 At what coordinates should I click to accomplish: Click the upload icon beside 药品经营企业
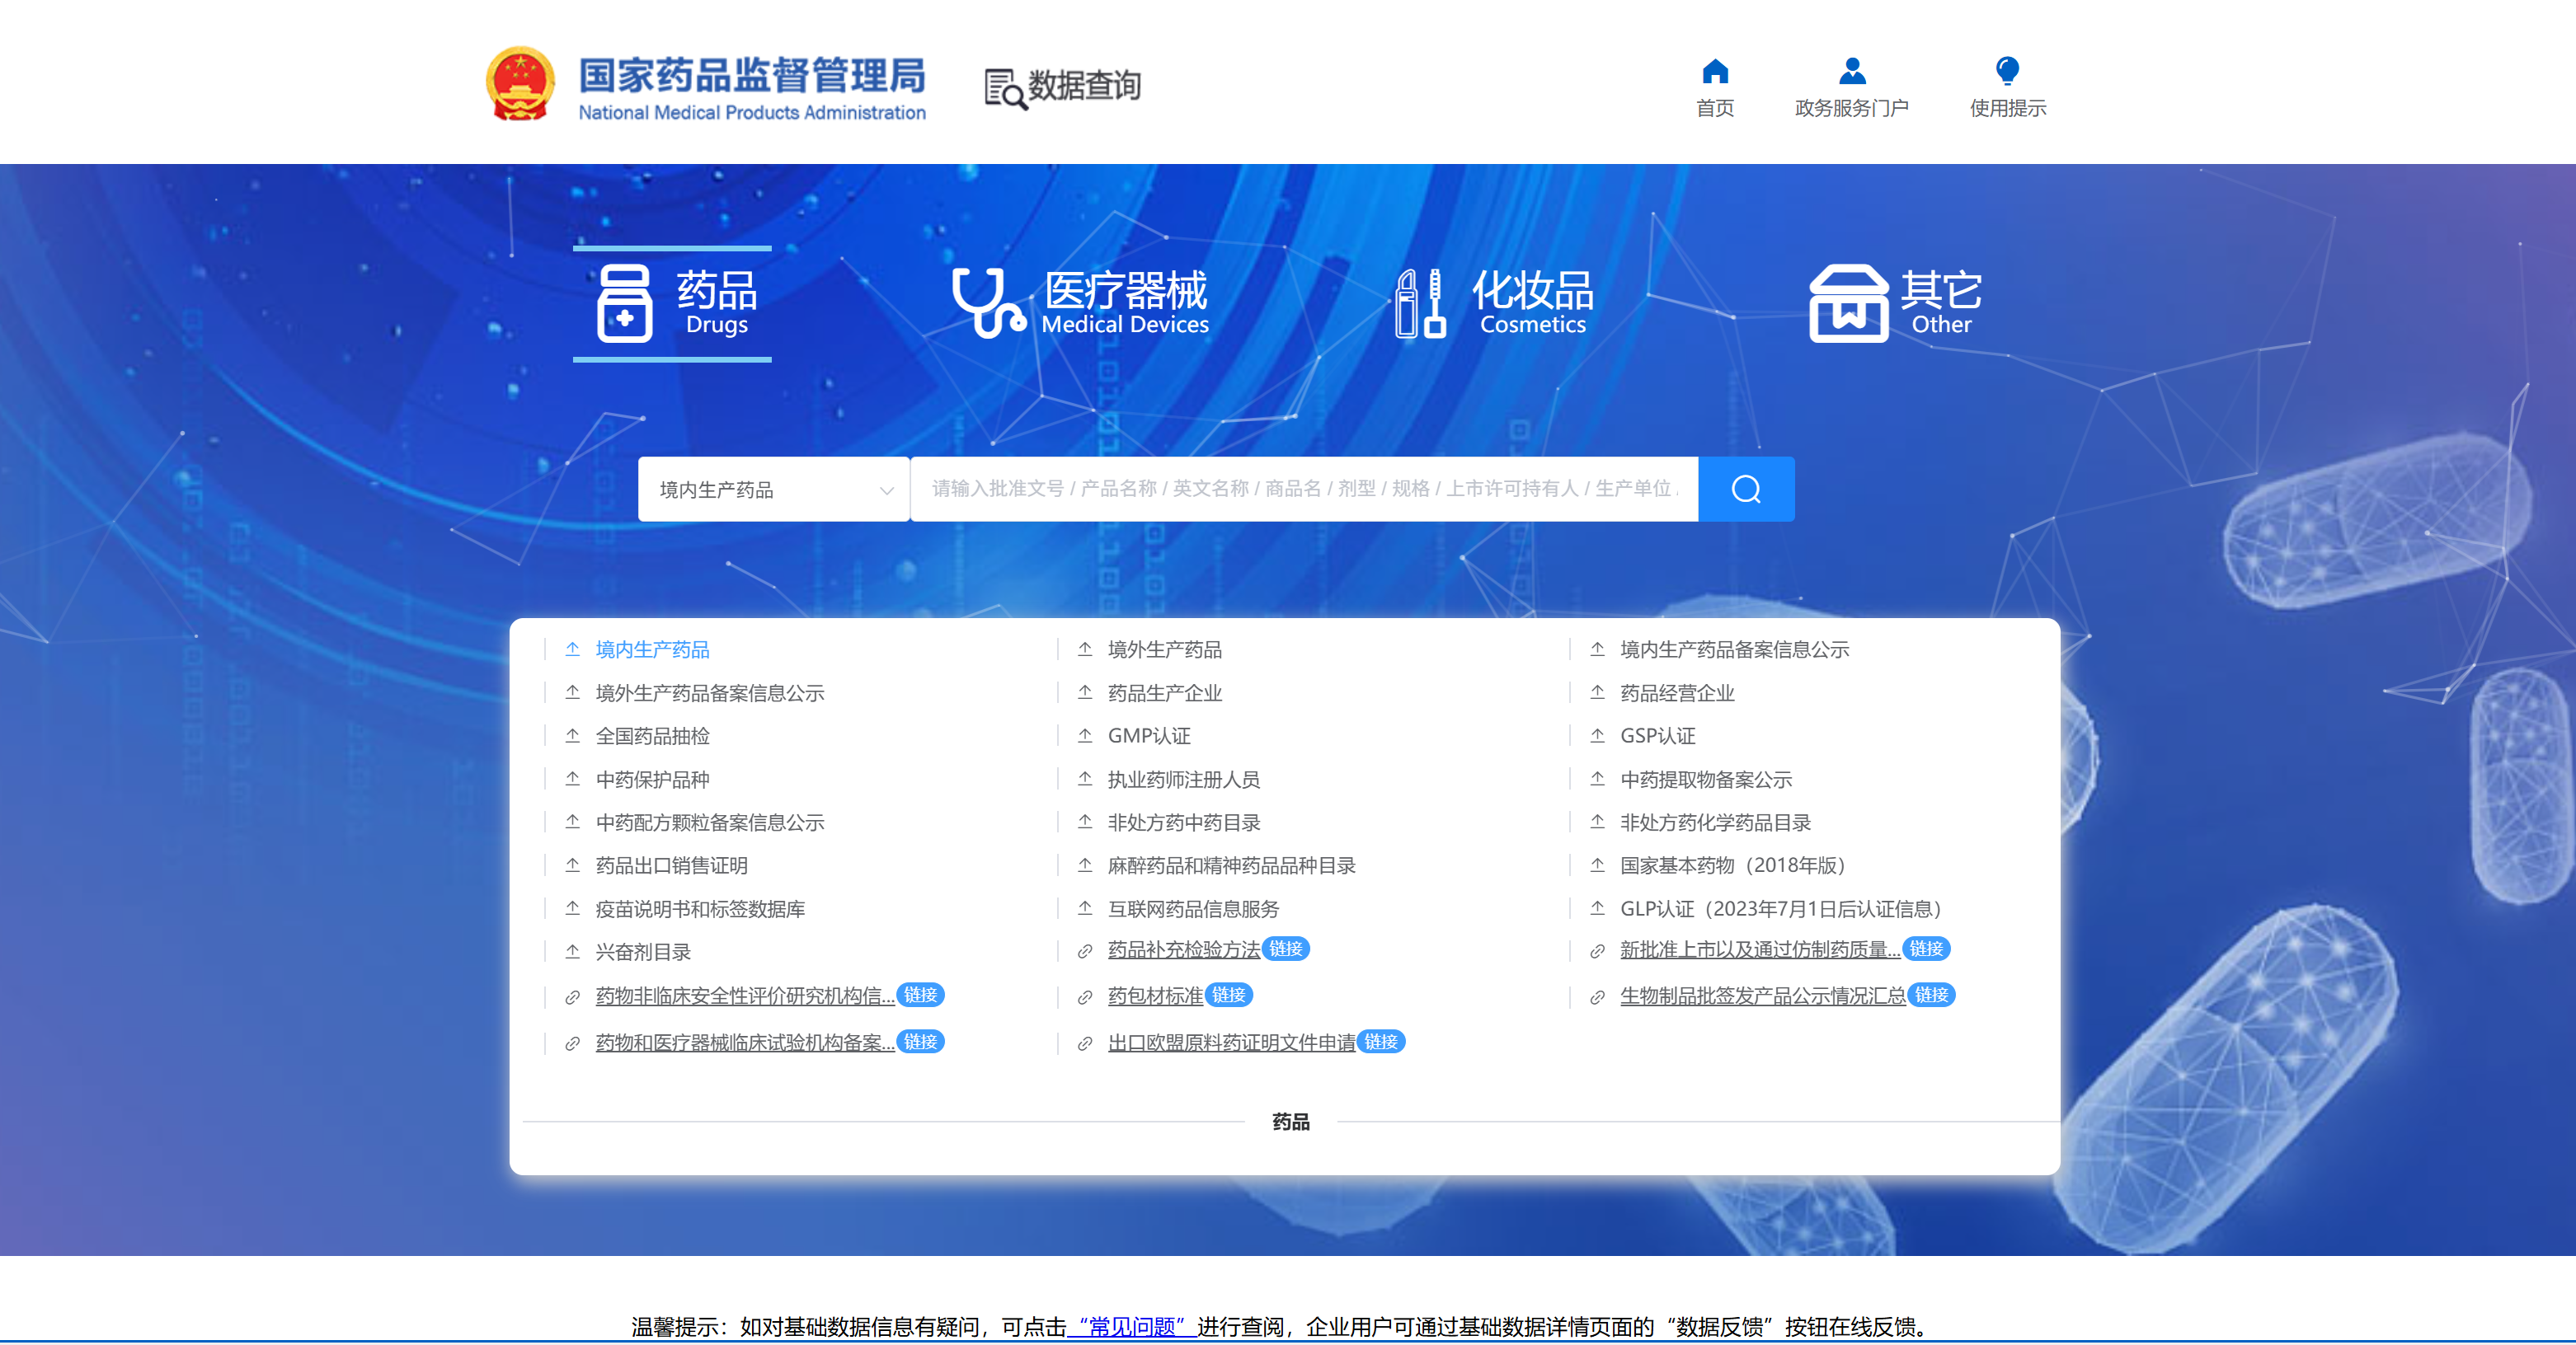1598,692
